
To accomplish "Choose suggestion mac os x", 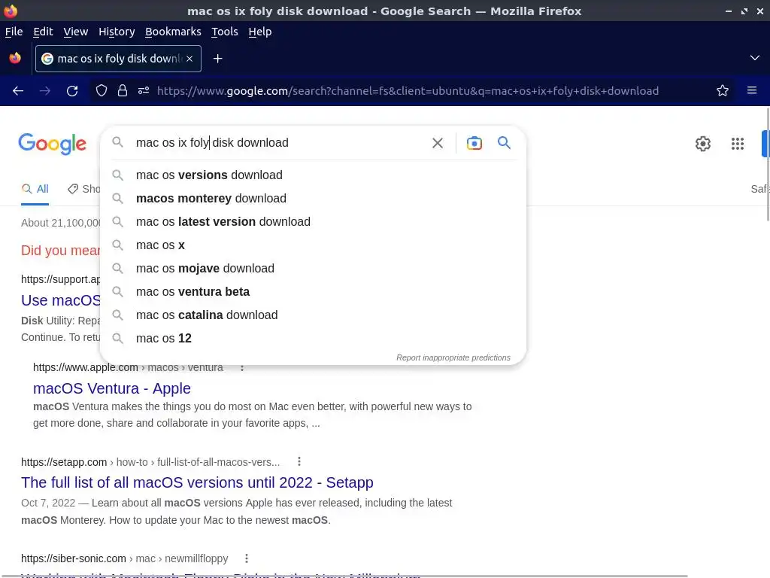I will tap(314, 245).
